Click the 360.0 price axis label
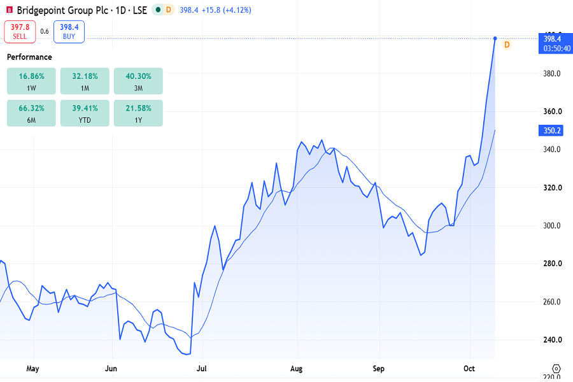The height and width of the screenshot is (382, 573). tap(552, 111)
